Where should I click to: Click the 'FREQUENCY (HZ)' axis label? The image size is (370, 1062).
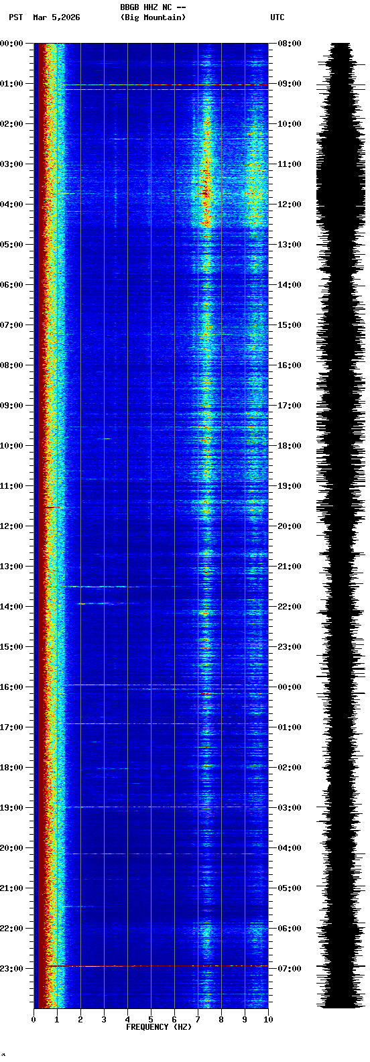click(158, 1026)
